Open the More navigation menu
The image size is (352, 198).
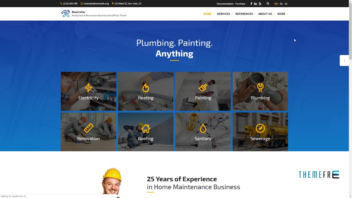point(283,14)
